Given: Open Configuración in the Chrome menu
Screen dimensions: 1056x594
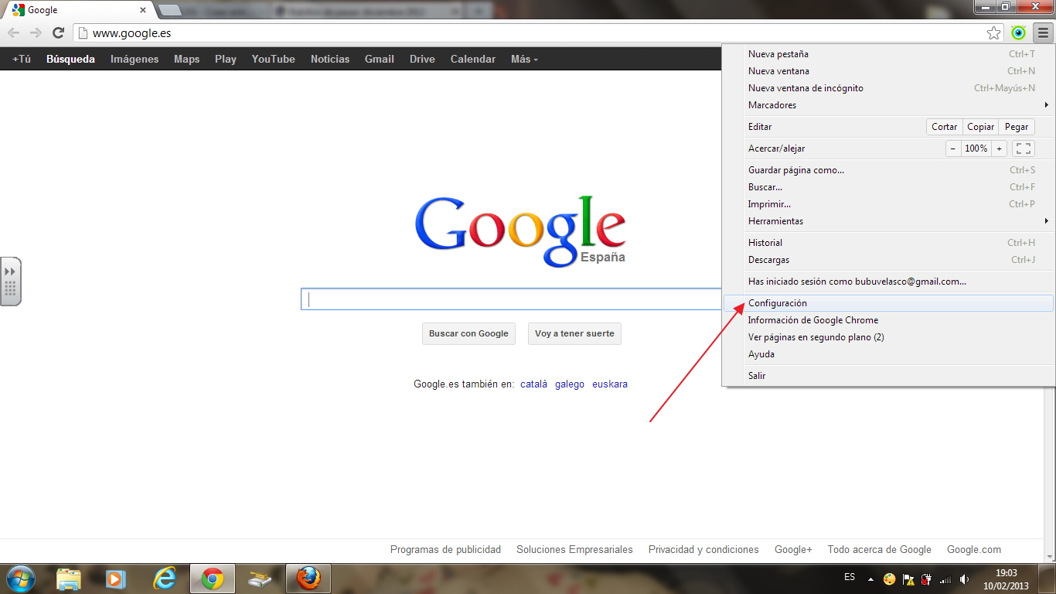Looking at the screenshot, I should [888, 303].
